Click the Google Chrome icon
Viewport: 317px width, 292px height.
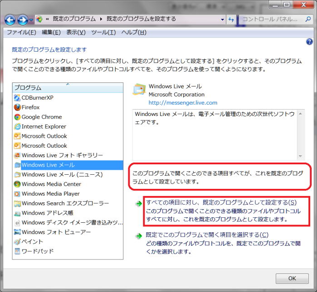coord(17,117)
